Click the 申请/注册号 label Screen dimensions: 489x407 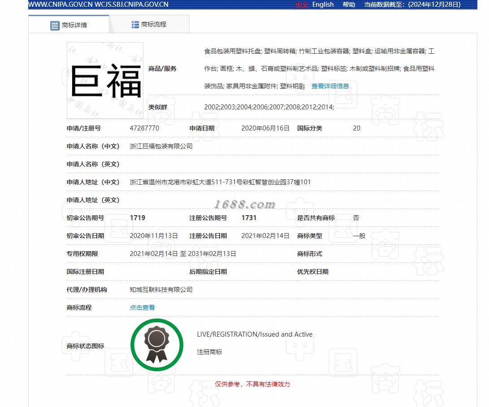pyautogui.click(x=83, y=128)
